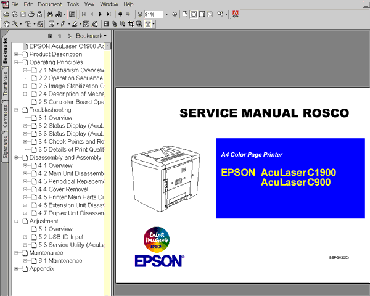Open the Window menu
This screenshot has height=296, width=370.
point(109,4)
